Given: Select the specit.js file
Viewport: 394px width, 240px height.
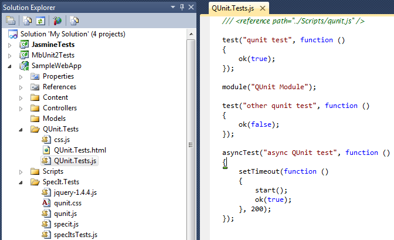Looking at the screenshot, I should pos(66,224).
